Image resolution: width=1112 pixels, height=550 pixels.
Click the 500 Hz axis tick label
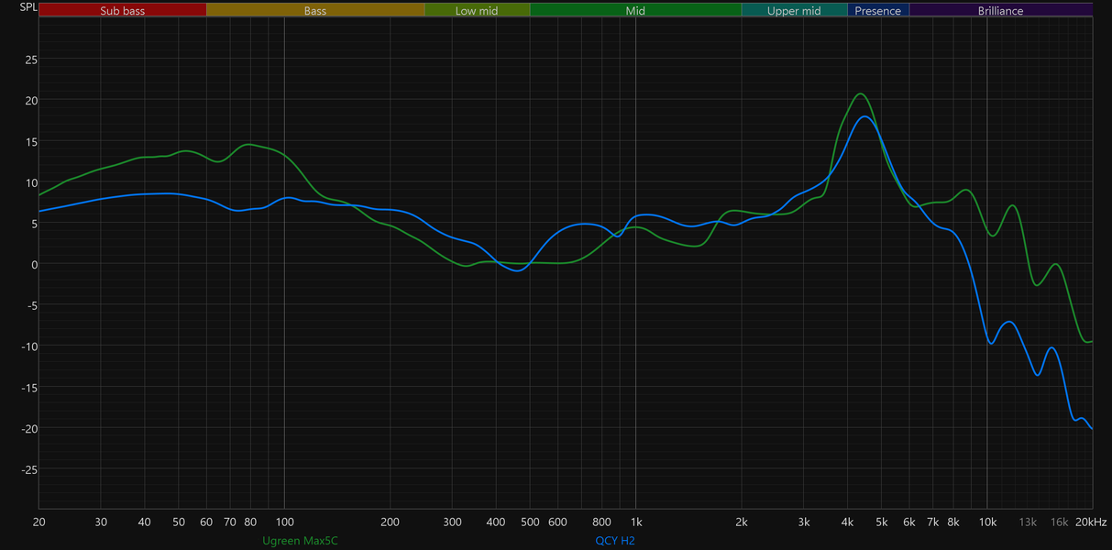[x=530, y=522]
